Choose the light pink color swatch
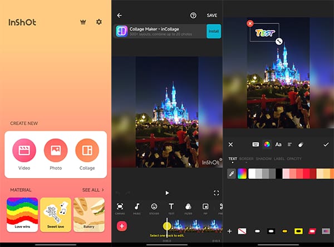The width and height of the screenshot is (334, 247). [x=286, y=174]
